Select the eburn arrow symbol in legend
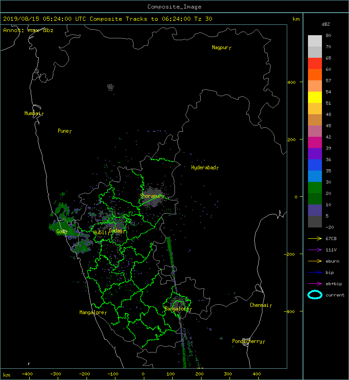This screenshot has height=380, width=349. click(315, 261)
